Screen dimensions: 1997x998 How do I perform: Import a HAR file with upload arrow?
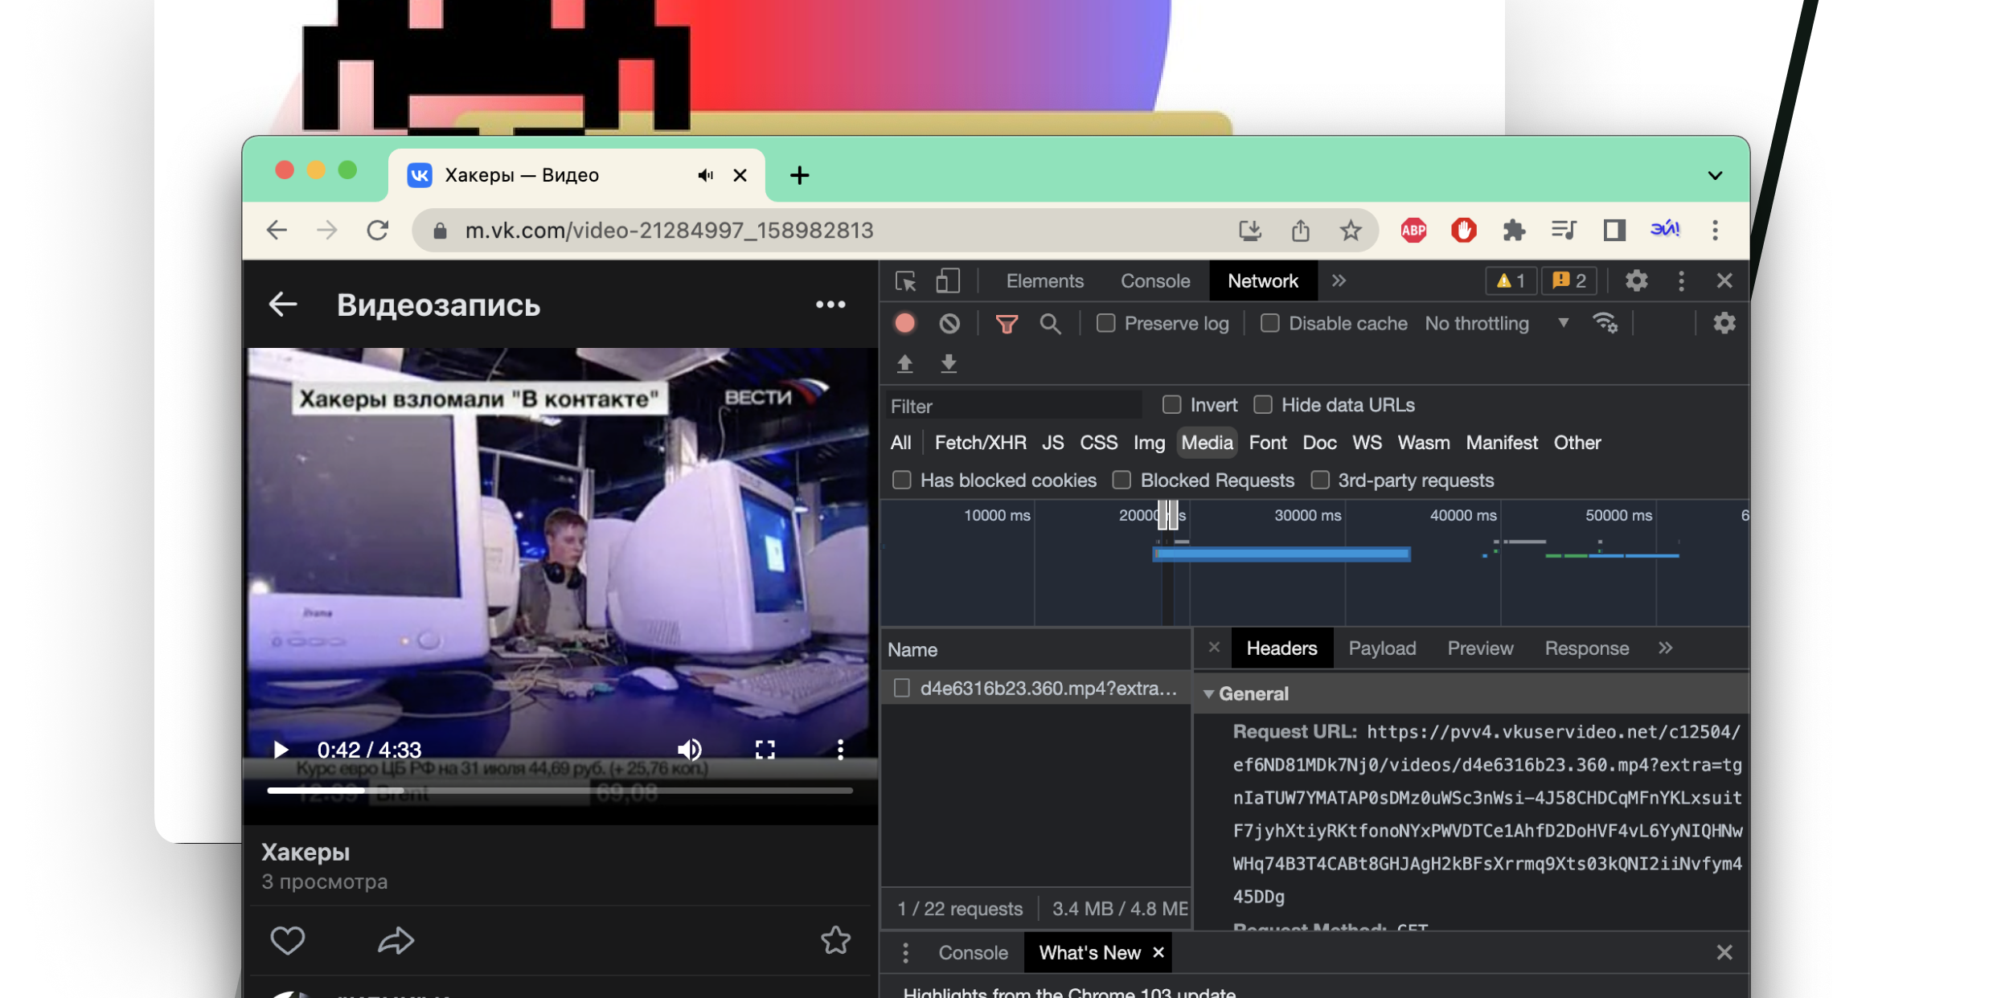(904, 364)
